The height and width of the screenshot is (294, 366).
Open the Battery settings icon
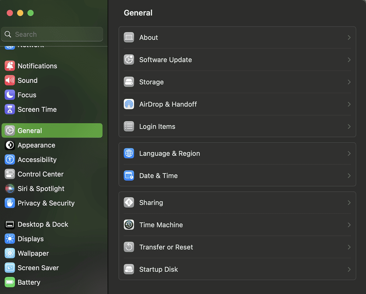pyautogui.click(x=9, y=282)
